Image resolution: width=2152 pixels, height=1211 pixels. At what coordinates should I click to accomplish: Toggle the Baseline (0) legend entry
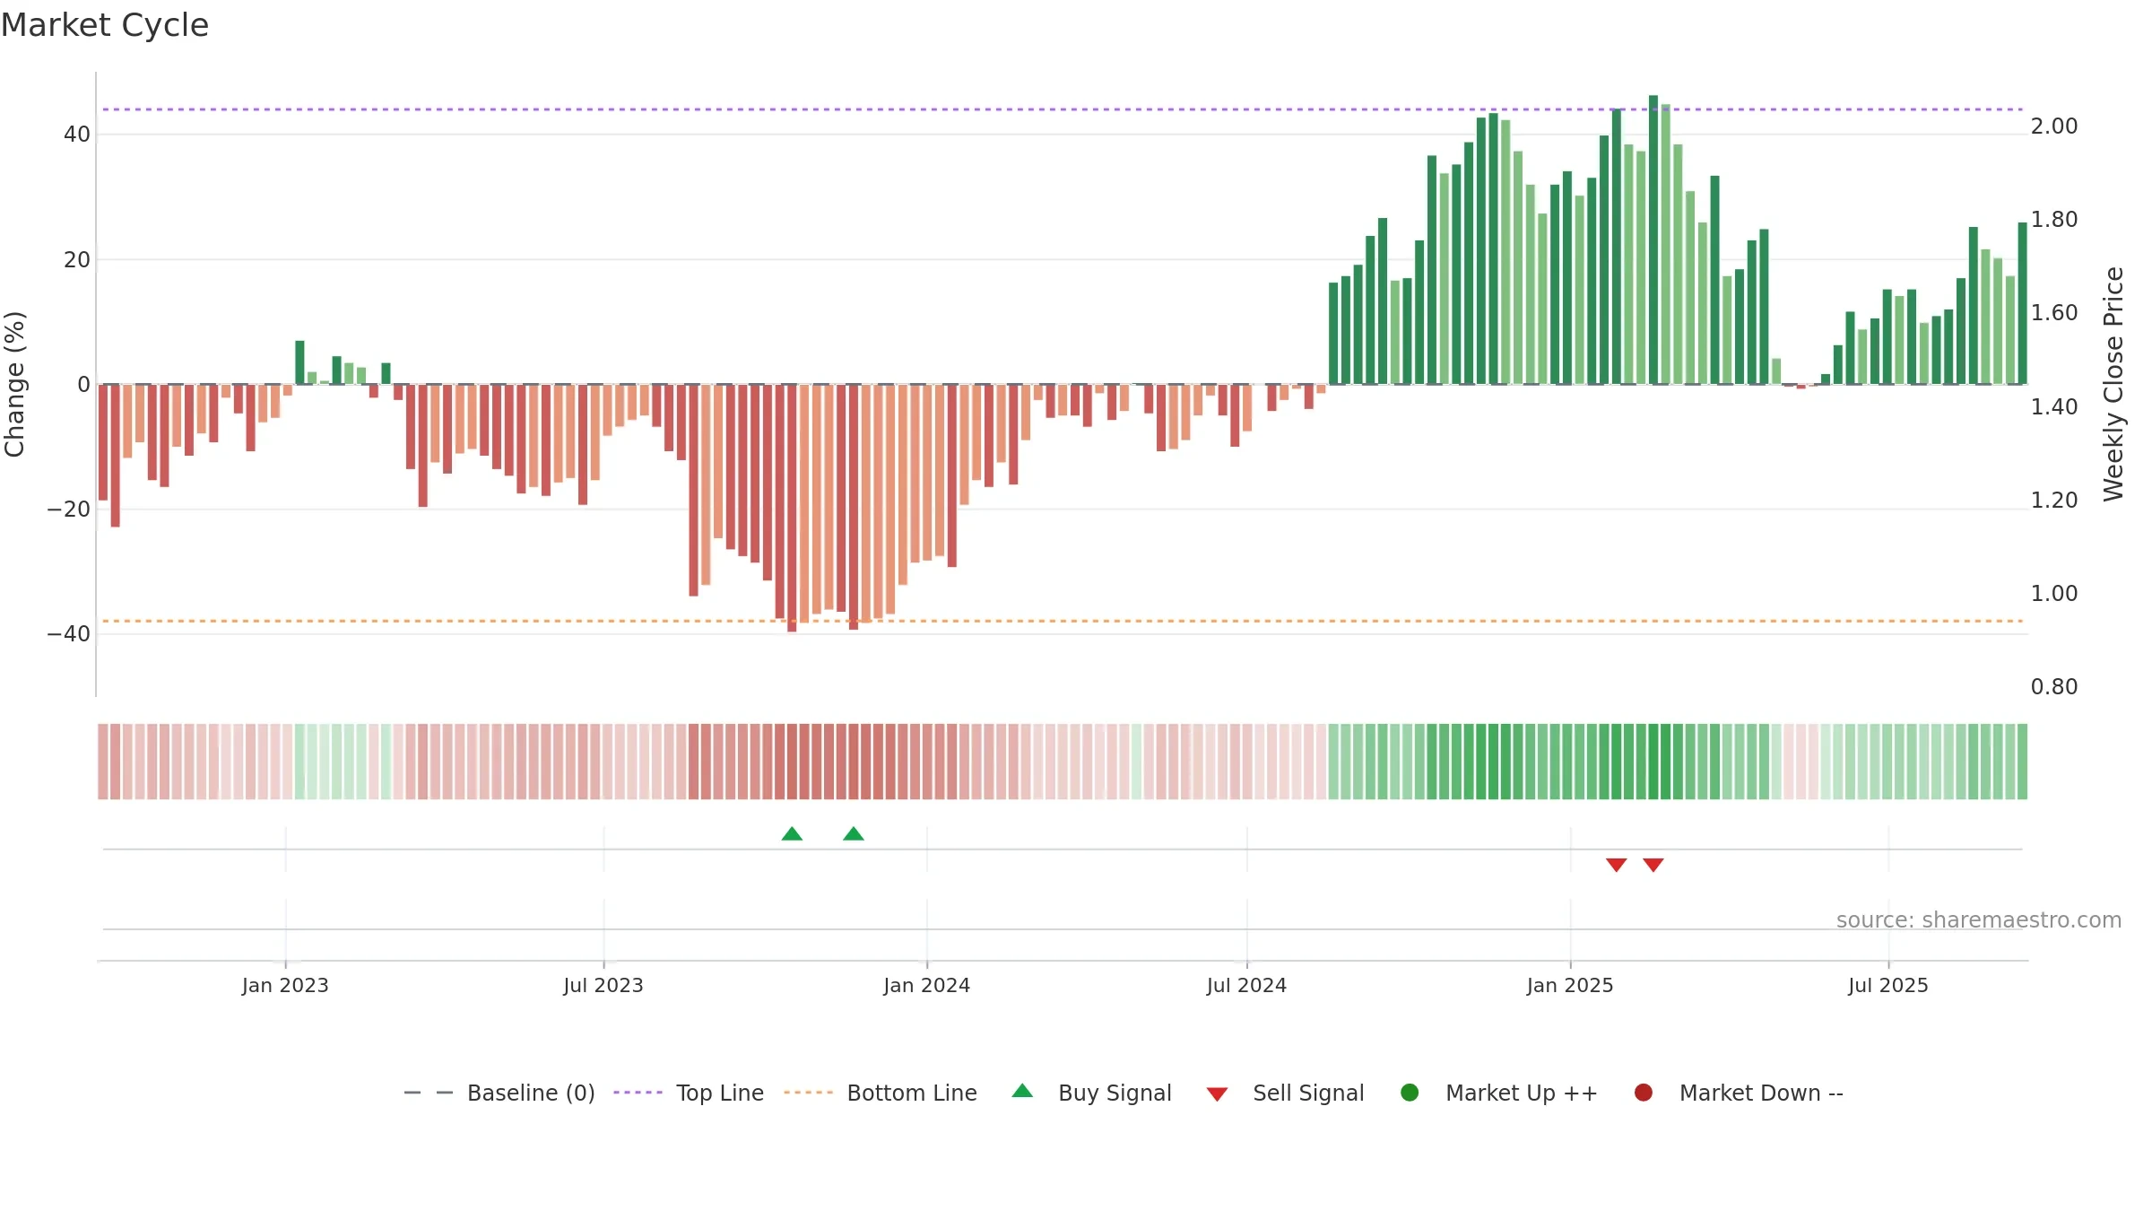click(x=499, y=1093)
